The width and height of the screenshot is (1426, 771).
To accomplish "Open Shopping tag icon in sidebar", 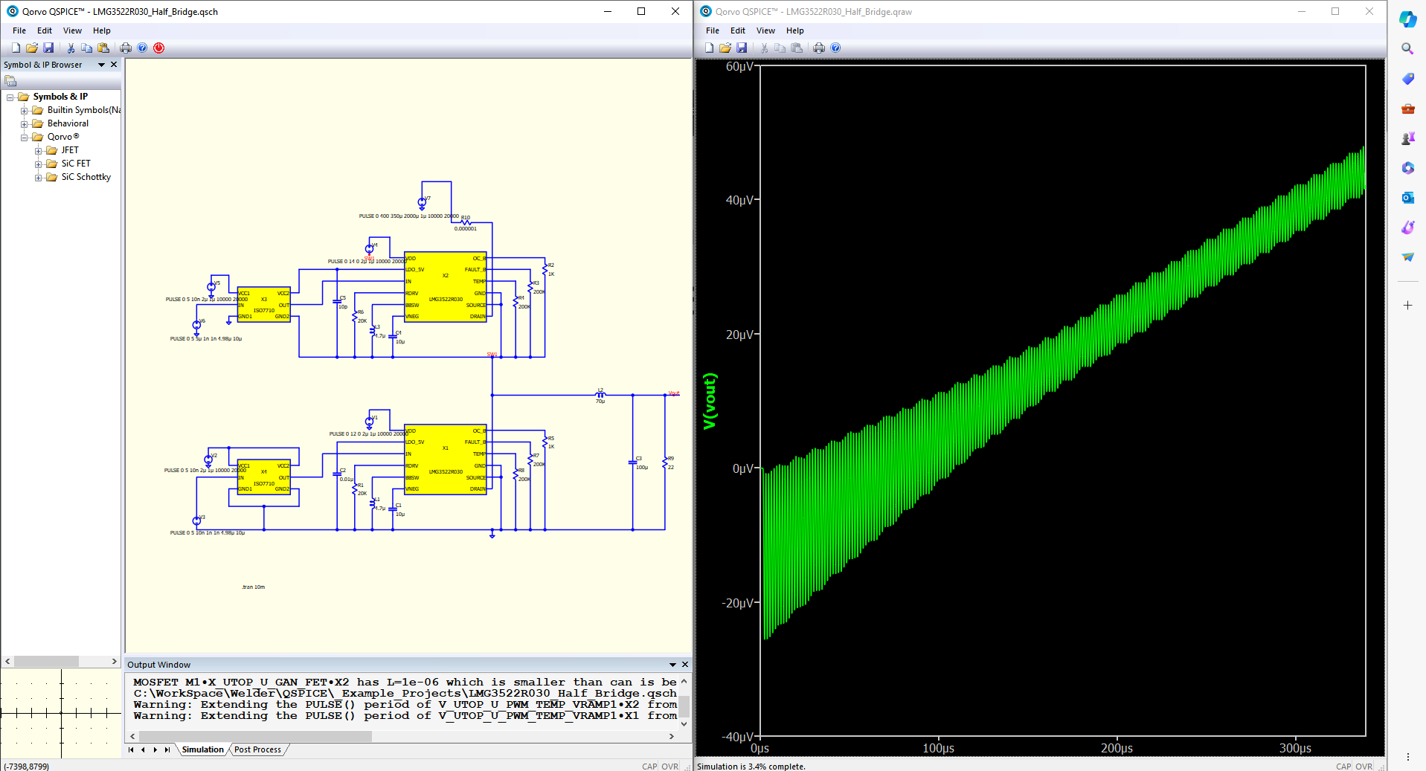I will [1407, 79].
